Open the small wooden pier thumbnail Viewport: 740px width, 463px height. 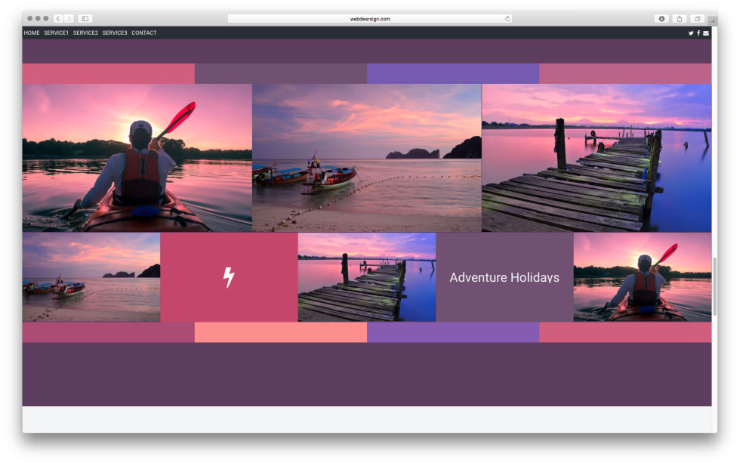point(367,277)
